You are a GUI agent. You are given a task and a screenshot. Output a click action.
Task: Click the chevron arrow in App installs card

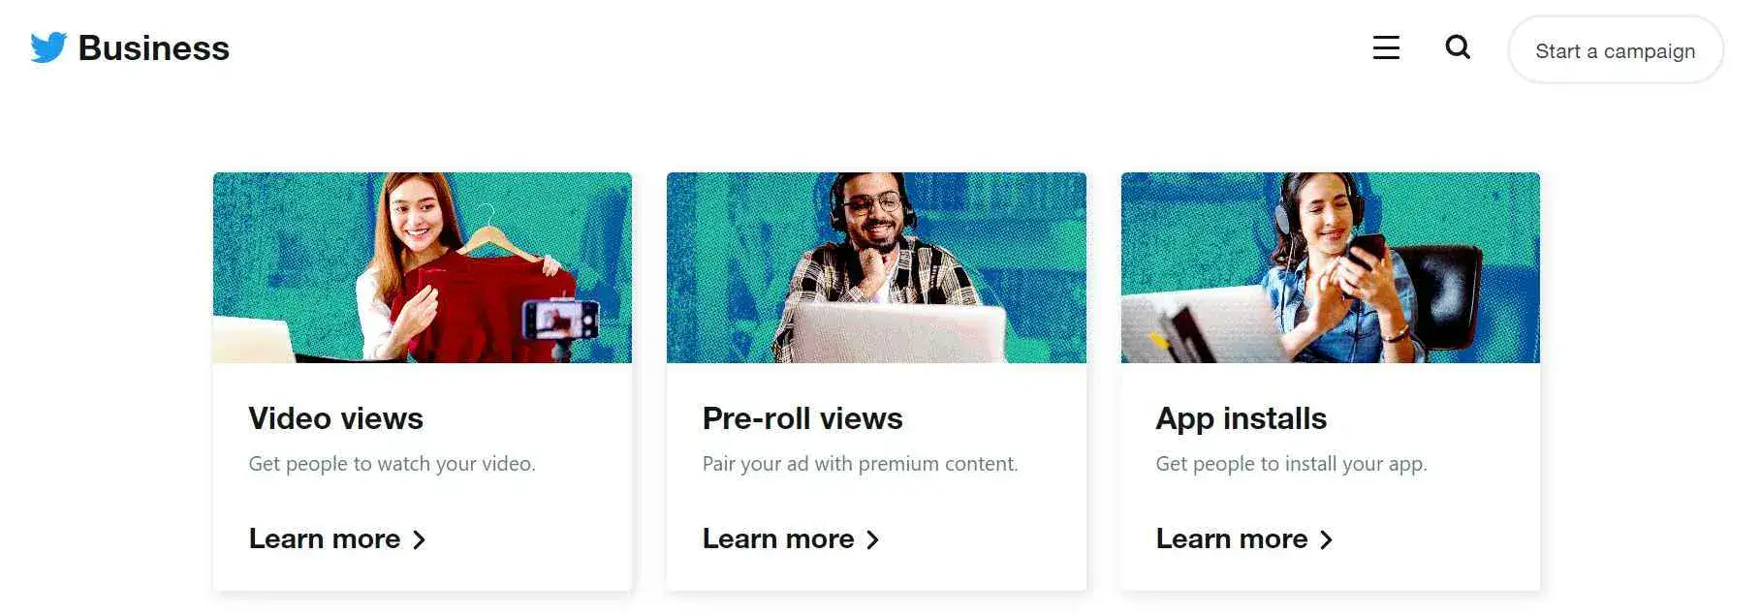click(x=1326, y=539)
